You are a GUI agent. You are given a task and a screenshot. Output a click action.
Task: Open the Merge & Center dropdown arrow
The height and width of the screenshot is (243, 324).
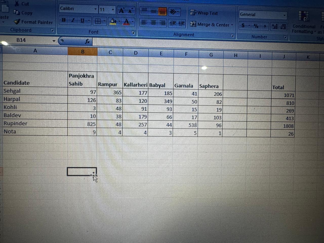coord(232,25)
